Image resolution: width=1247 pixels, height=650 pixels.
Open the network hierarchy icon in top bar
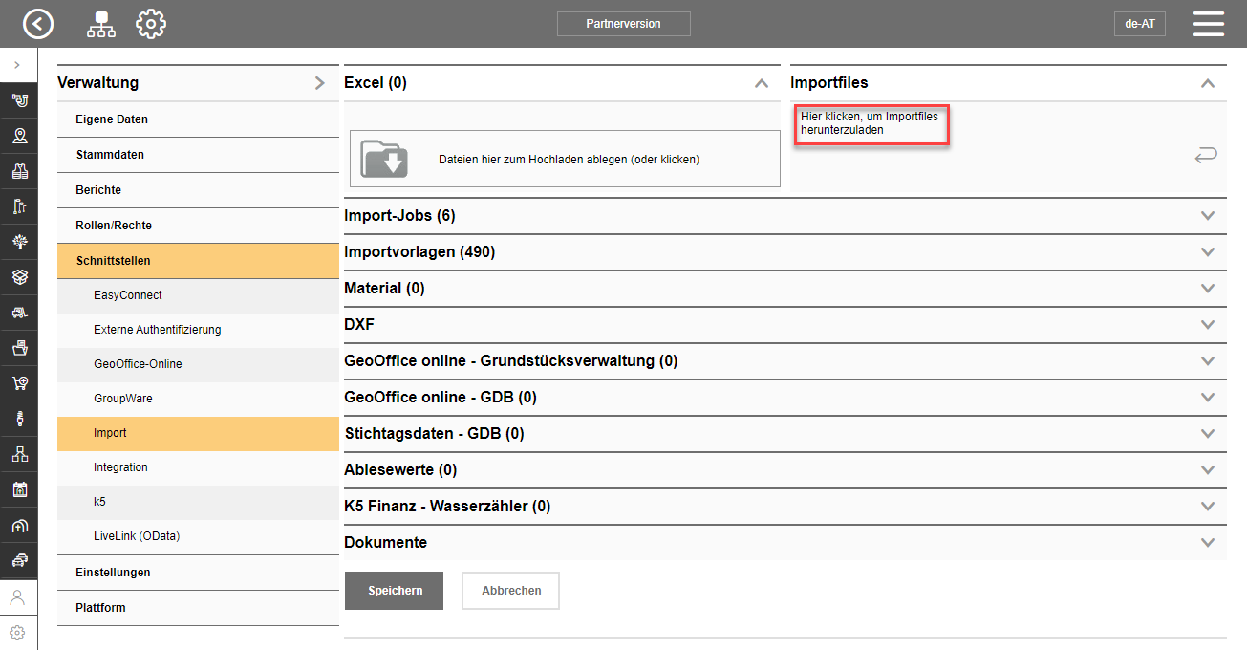pos(101,24)
